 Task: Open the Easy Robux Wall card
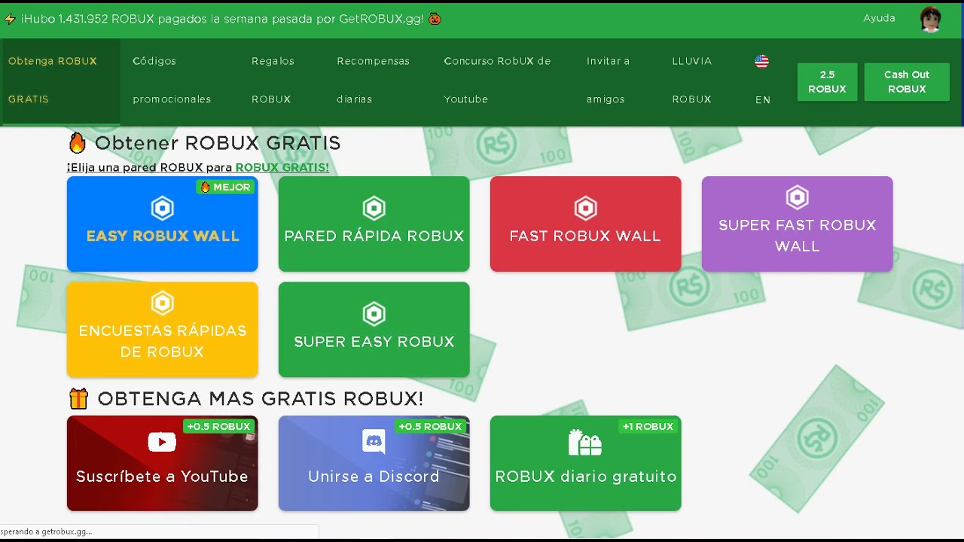(162, 224)
